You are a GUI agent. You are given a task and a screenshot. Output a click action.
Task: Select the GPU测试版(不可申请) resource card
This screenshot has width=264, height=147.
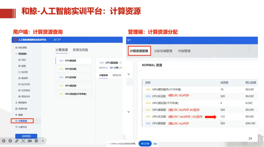[73, 94]
